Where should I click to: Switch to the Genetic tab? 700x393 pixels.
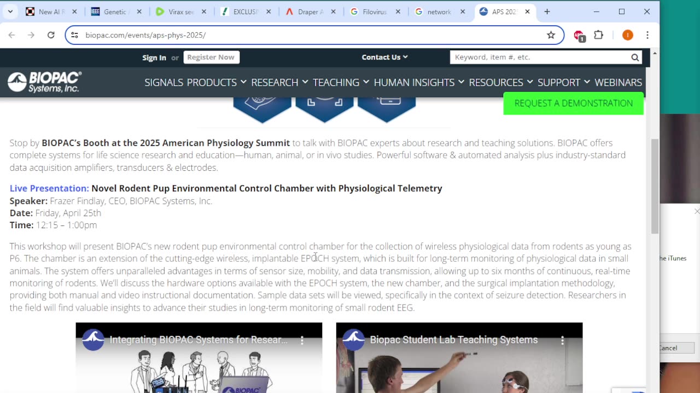pos(116,11)
